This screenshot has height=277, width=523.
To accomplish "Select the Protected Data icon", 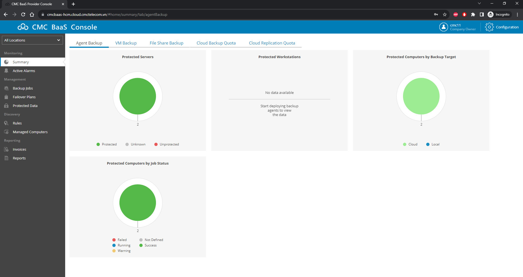I will coord(6,106).
